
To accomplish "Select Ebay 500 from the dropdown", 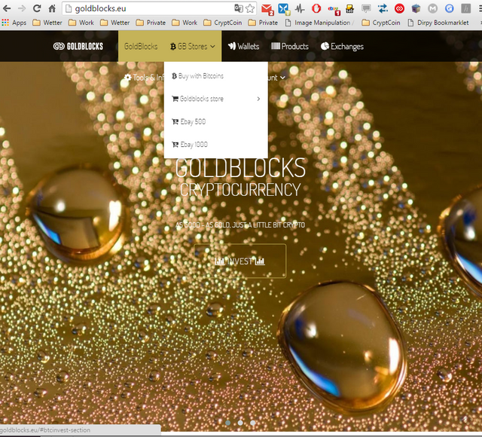I will 216,121.
